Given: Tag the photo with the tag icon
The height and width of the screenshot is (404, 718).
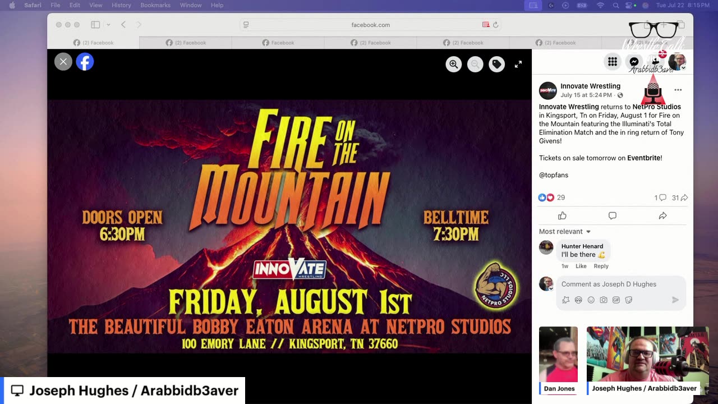Looking at the screenshot, I should click(x=496, y=65).
